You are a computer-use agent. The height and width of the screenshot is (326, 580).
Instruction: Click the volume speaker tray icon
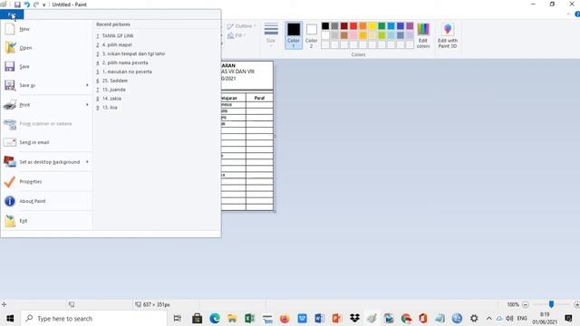click(x=509, y=318)
